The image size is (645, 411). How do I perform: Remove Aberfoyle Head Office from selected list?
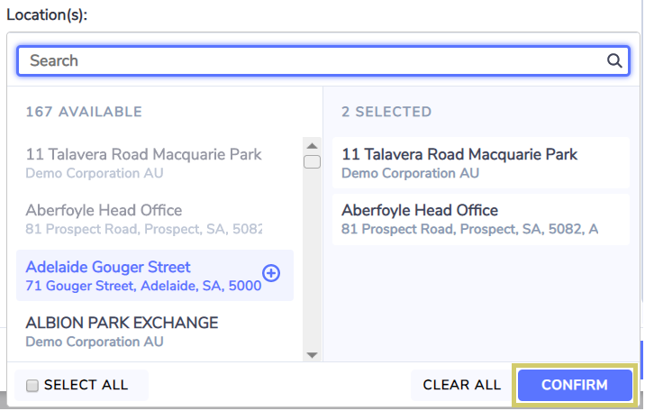point(481,219)
